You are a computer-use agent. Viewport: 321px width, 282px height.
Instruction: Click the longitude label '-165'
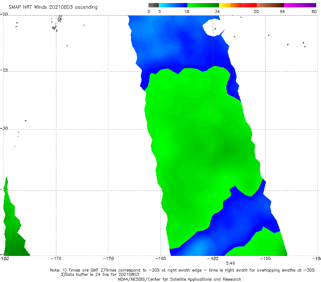coord(160,259)
